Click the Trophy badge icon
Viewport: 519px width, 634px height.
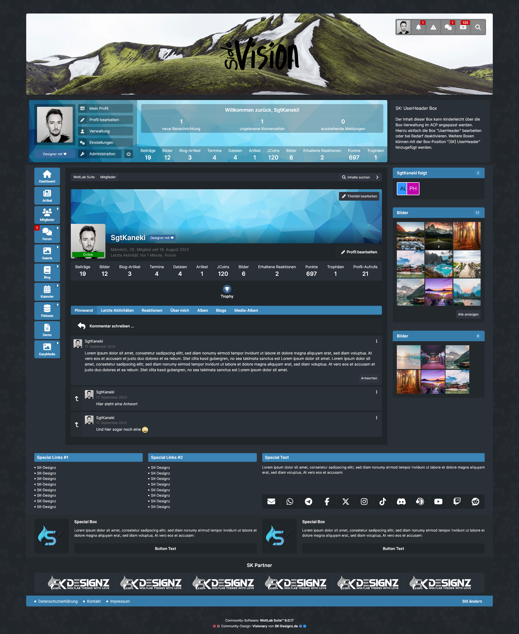[227, 289]
